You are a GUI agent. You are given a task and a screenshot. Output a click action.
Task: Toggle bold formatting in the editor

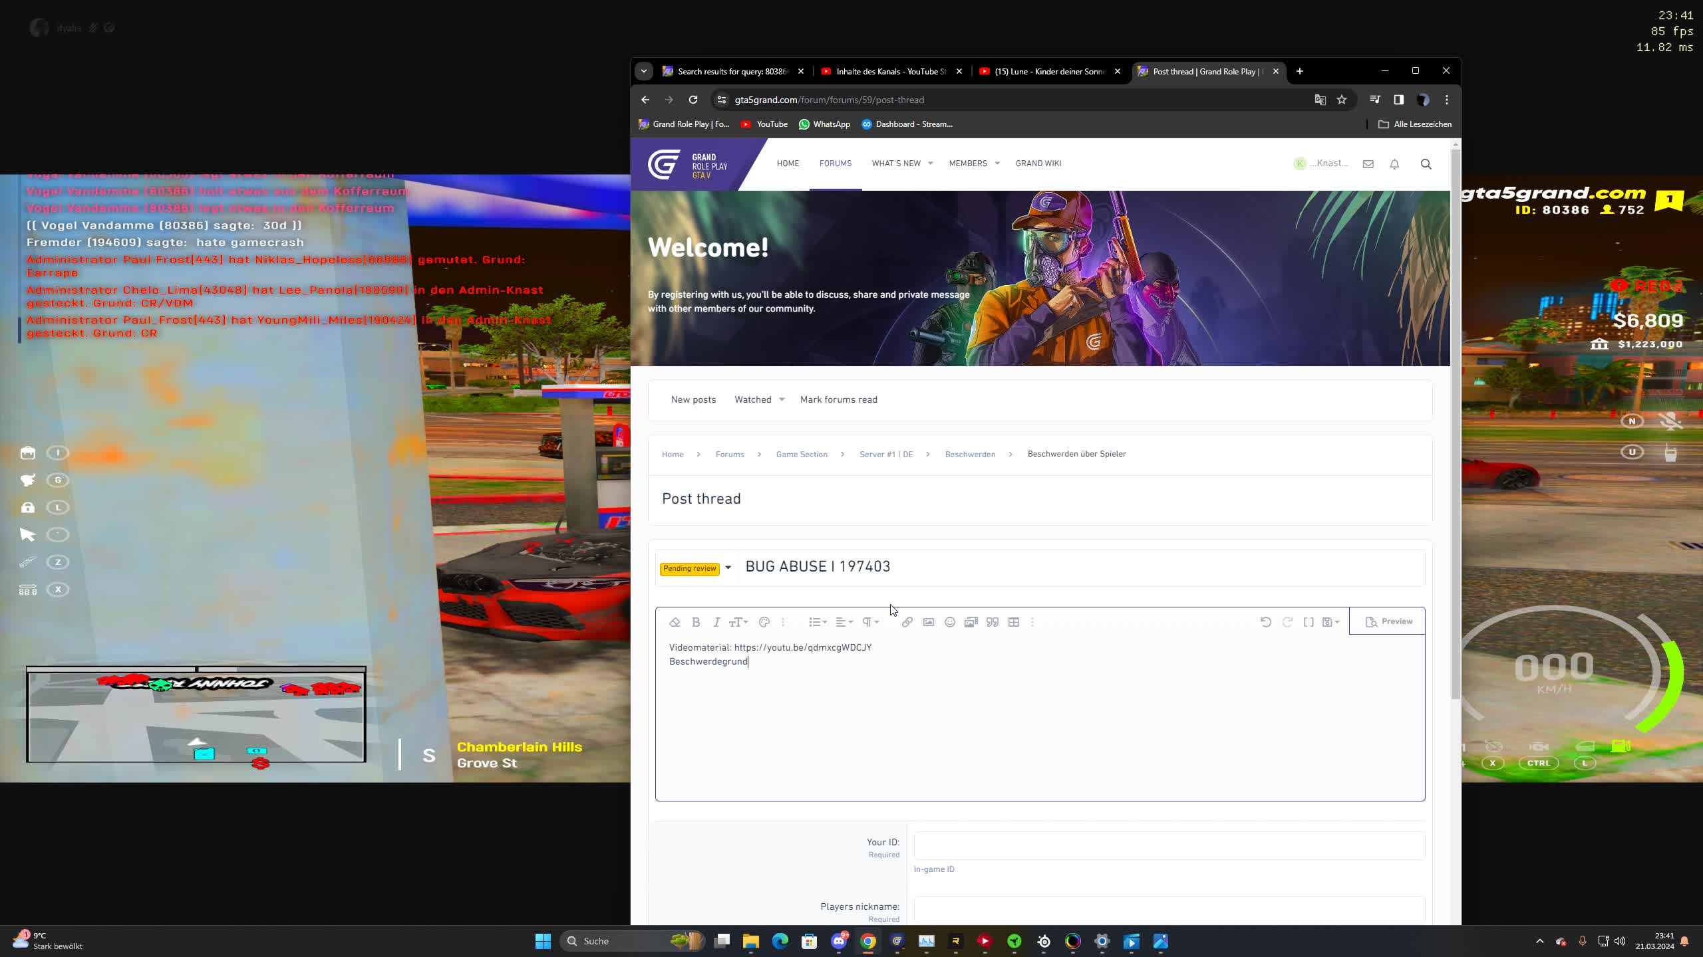pos(696,622)
